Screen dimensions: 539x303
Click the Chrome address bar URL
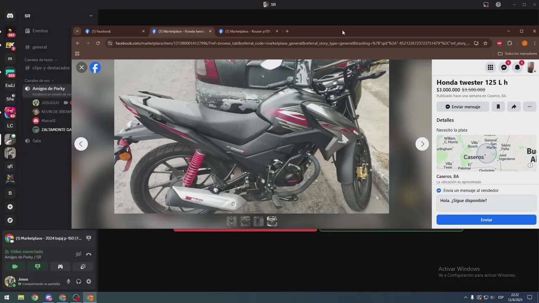click(x=293, y=43)
